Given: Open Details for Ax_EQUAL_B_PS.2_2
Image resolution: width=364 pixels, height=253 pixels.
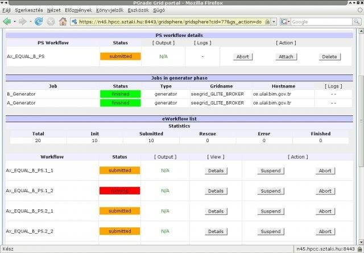Looking at the screenshot, I should (x=216, y=231).
